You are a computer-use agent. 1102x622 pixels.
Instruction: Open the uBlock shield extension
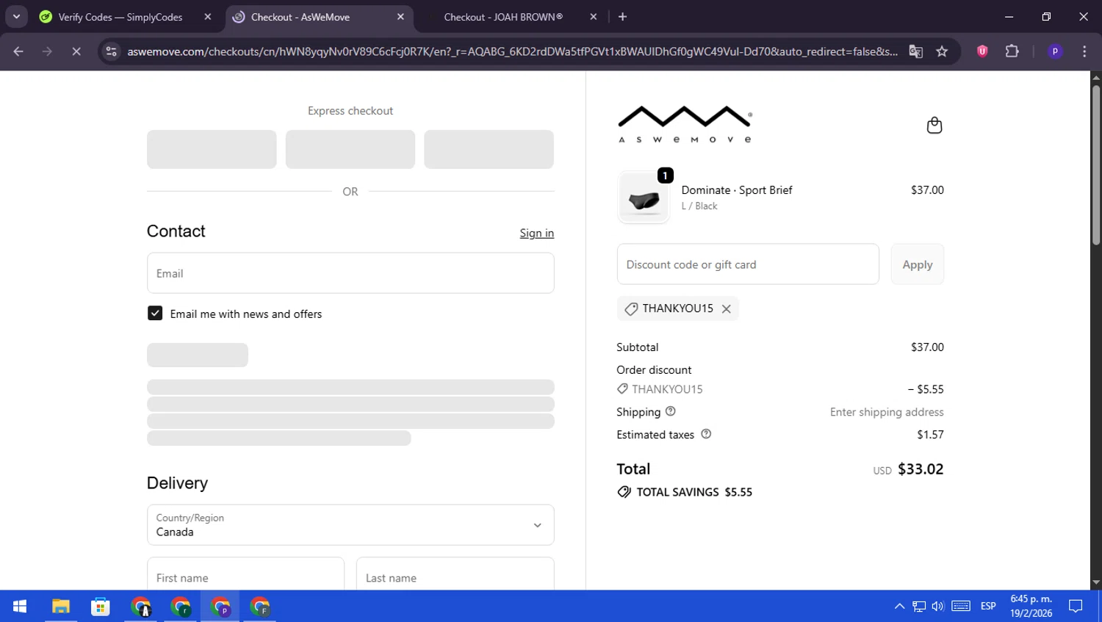[982, 51]
